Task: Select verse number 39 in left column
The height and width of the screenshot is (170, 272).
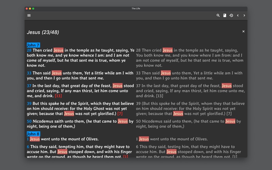Action: (29, 104)
